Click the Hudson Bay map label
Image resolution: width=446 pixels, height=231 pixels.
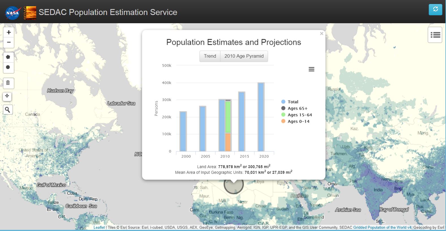(60, 91)
